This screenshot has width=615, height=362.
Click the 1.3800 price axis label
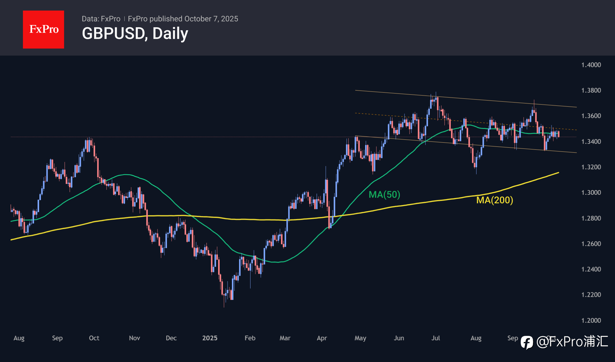click(591, 90)
